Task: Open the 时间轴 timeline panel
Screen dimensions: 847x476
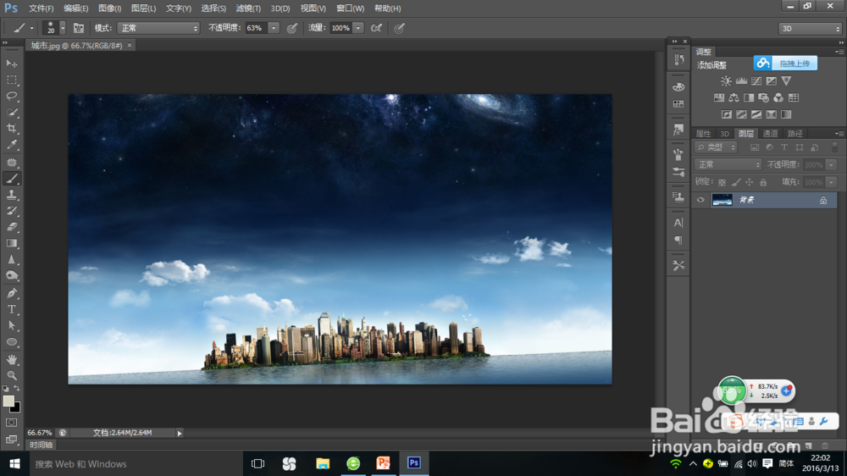Action: (x=41, y=445)
